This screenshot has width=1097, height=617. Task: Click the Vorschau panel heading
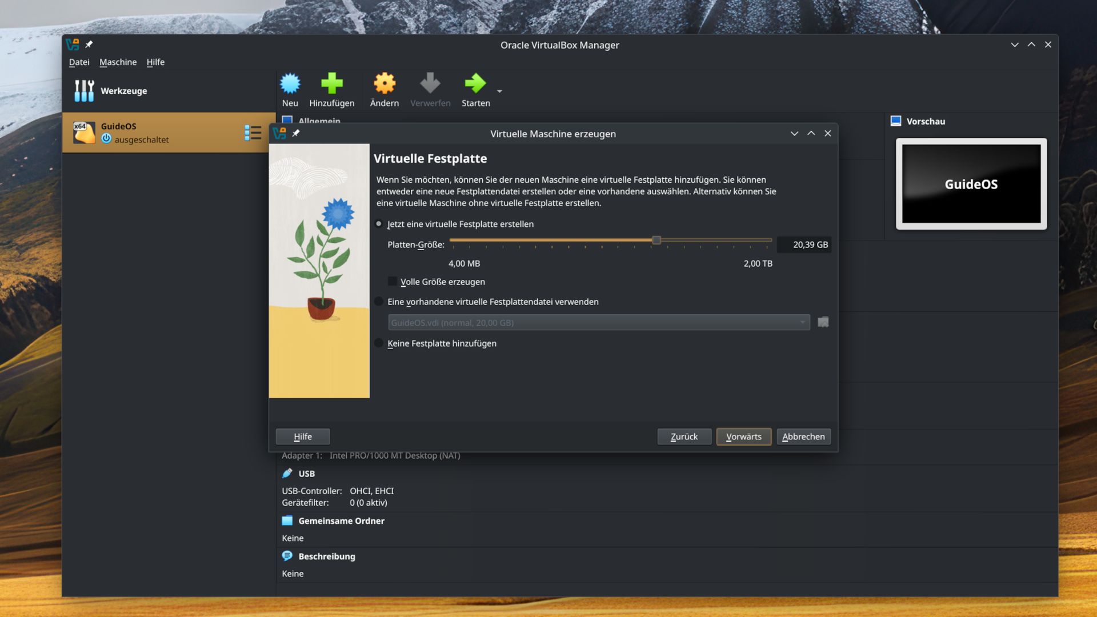tap(926, 121)
